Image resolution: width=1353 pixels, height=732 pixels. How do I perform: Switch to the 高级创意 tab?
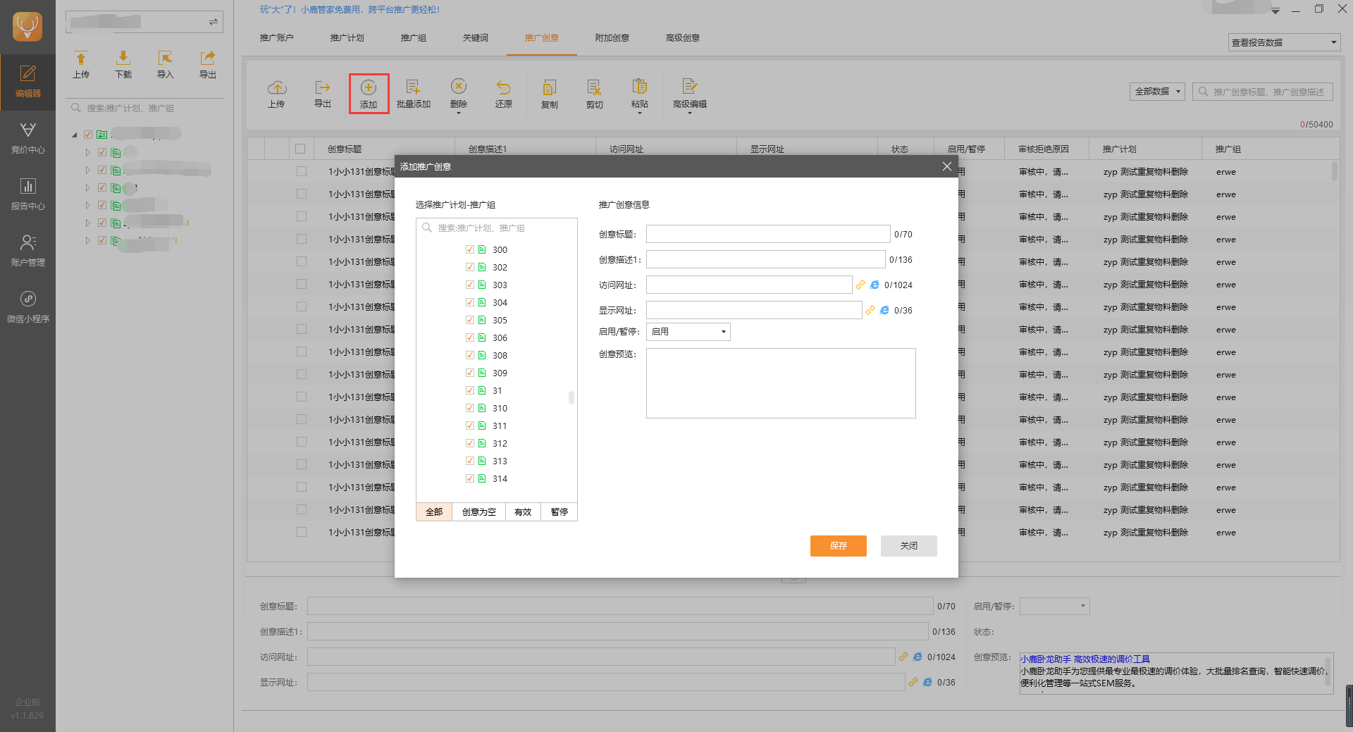pos(682,38)
